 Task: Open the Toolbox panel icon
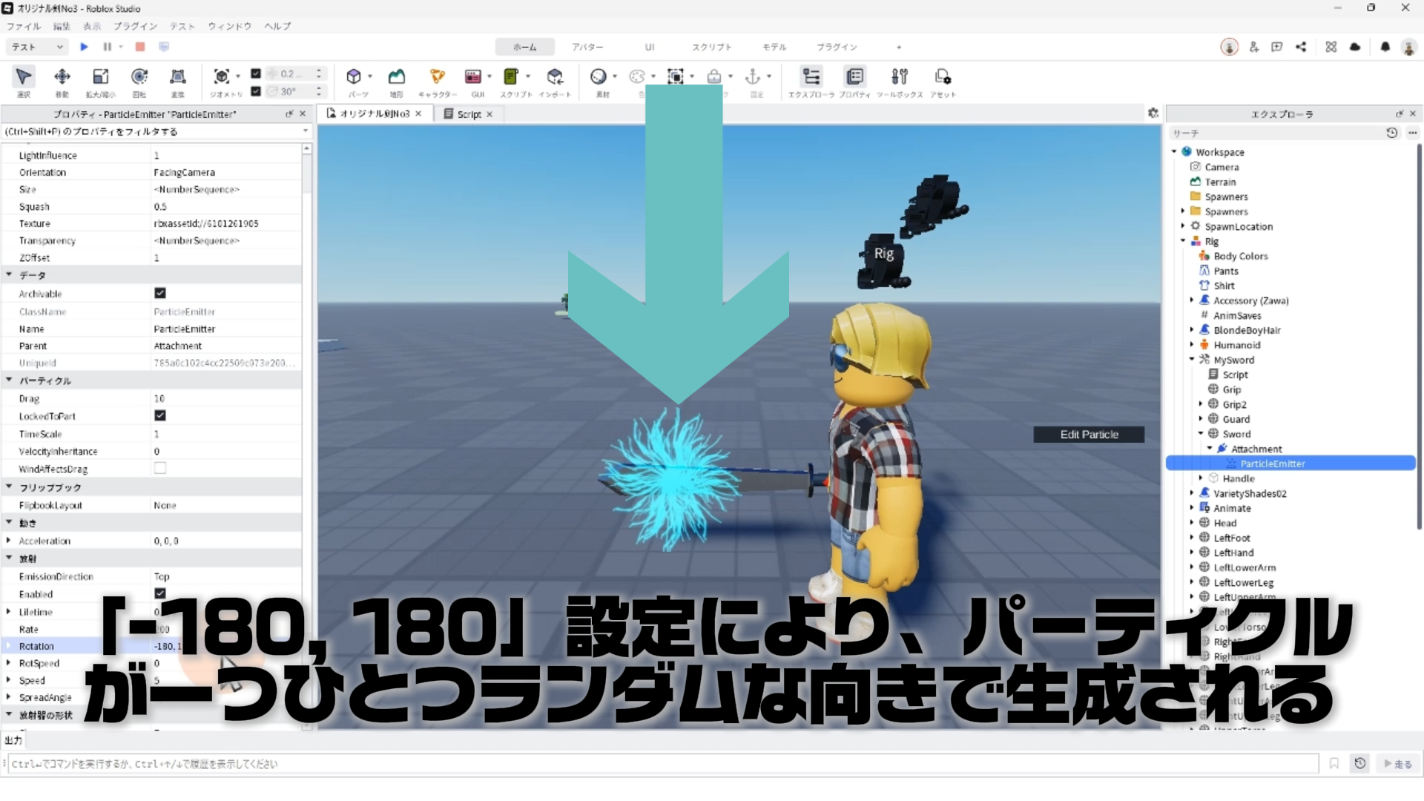point(899,77)
